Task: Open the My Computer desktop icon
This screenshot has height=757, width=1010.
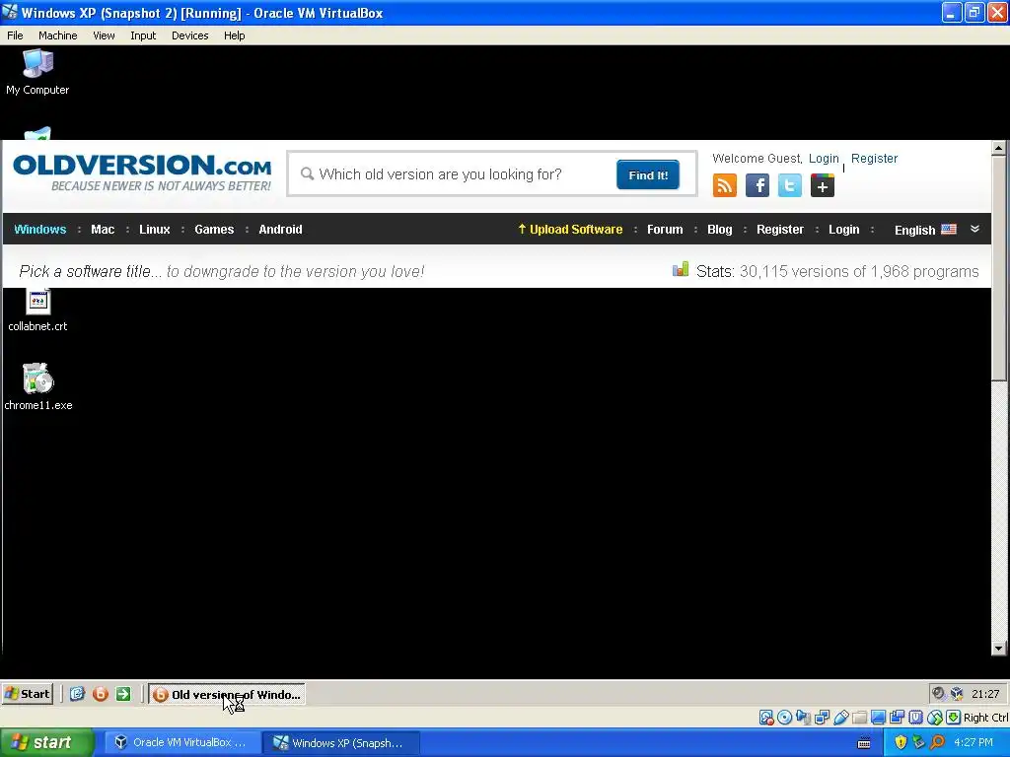Action: [37, 72]
